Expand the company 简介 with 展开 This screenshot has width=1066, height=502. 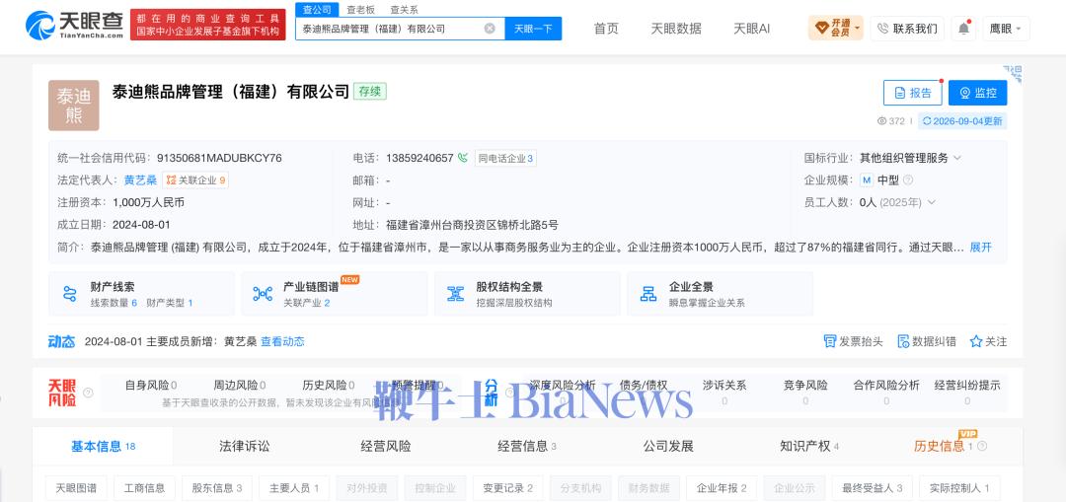click(x=980, y=248)
